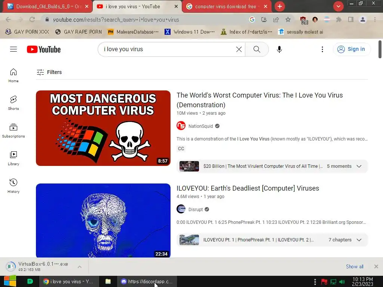Image resolution: width=383 pixels, height=287 pixels.
Task: Open the Chrome three-dot menu
Action: pyautogui.click(x=375, y=19)
